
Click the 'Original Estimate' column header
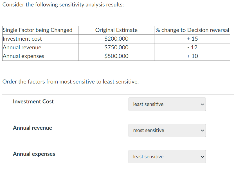(116, 30)
